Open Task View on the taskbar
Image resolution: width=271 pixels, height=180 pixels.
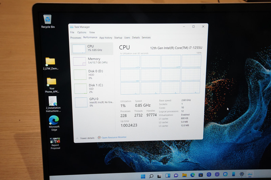(159, 176)
